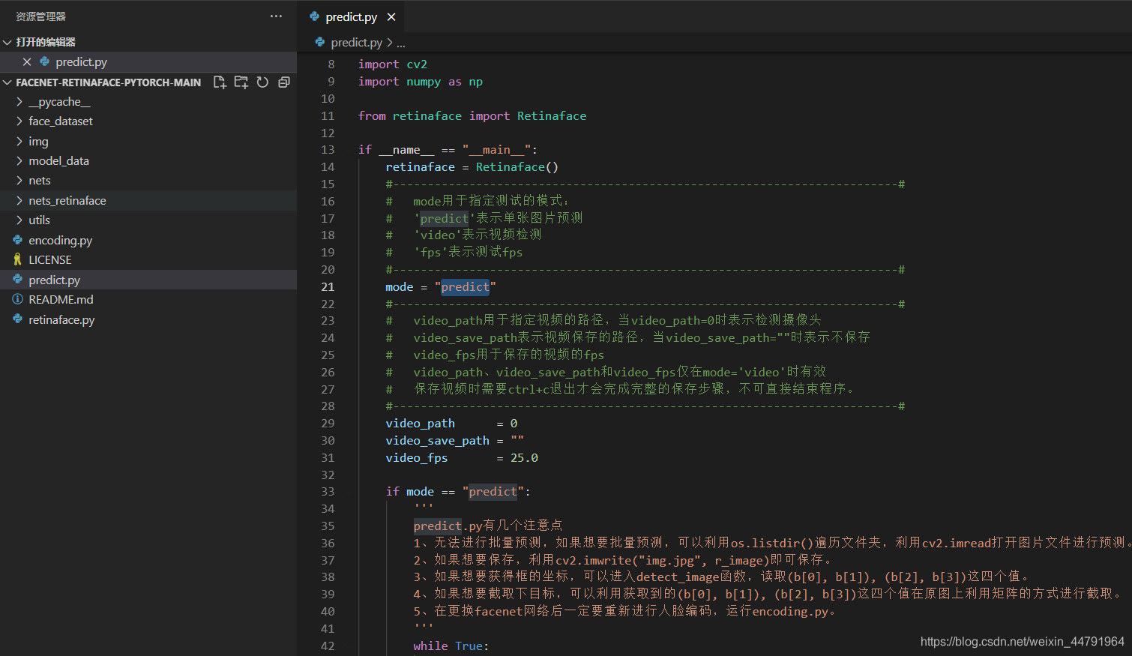Collapse the FACENET-RETINAFACE-PYTORCH-MAIN section
This screenshot has width=1132, height=656.
coord(7,82)
